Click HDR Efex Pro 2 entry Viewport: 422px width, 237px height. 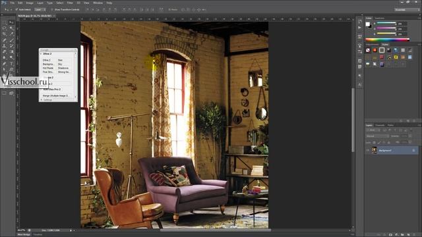(52, 90)
